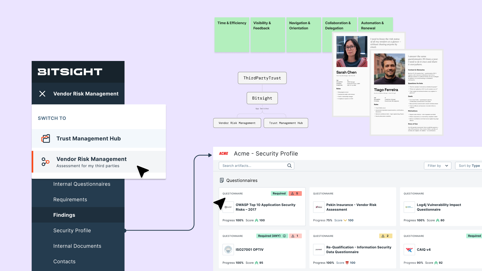This screenshot has width=482, height=271.
Task: Click the Log4j score up-arrow icon
Action: [438, 220]
